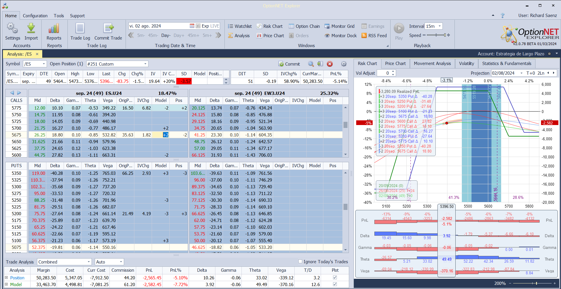Collapse the ribbon with the up arrow
561x289 pixels.
(x=493, y=16)
